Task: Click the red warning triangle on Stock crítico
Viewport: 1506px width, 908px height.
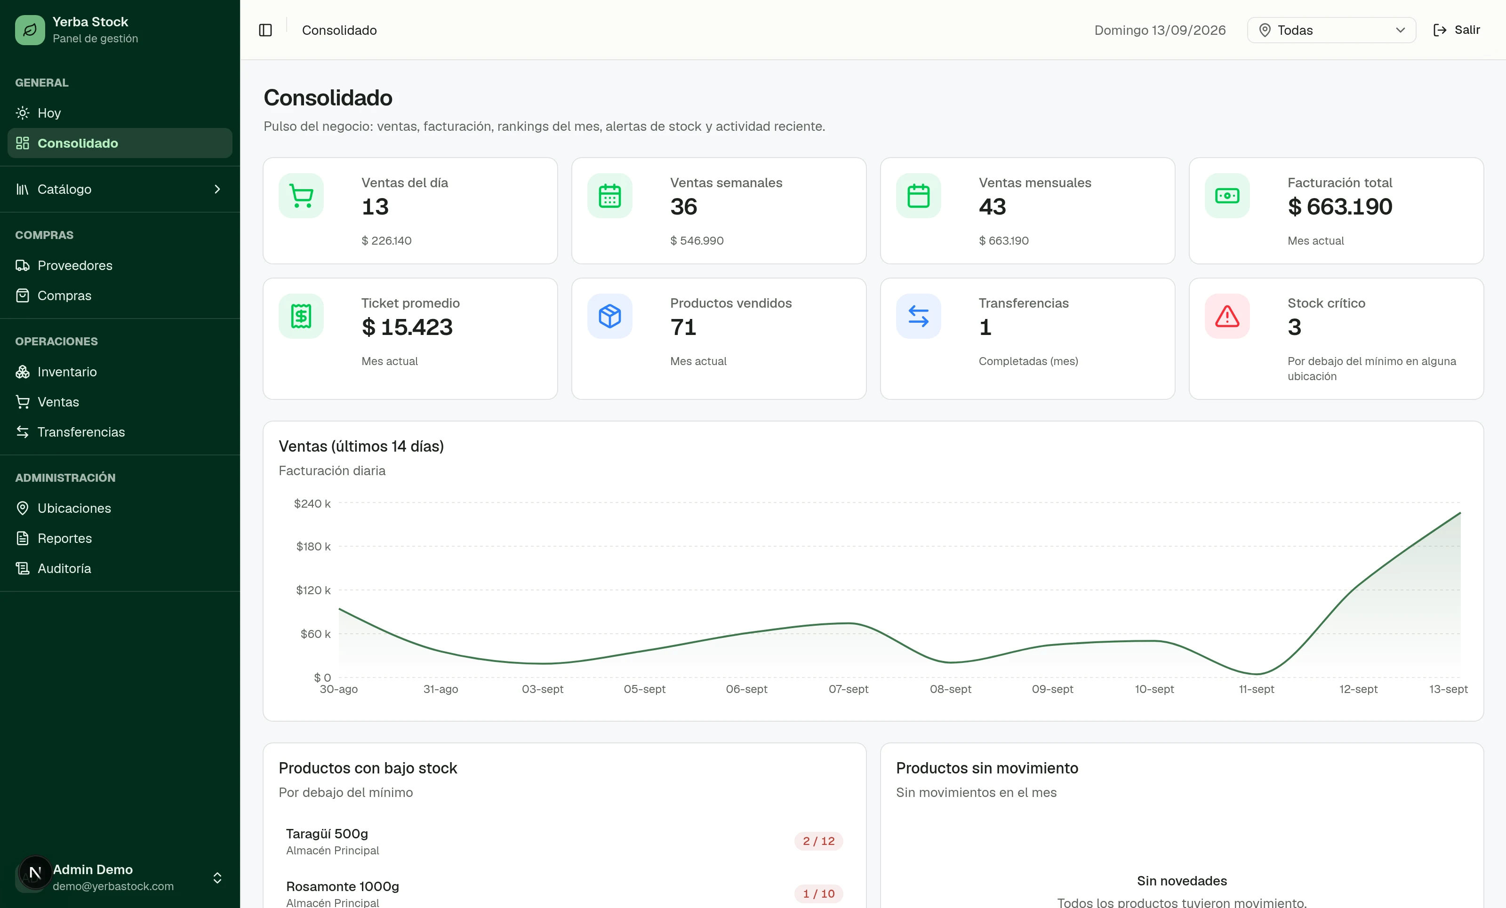Action: (1227, 316)
